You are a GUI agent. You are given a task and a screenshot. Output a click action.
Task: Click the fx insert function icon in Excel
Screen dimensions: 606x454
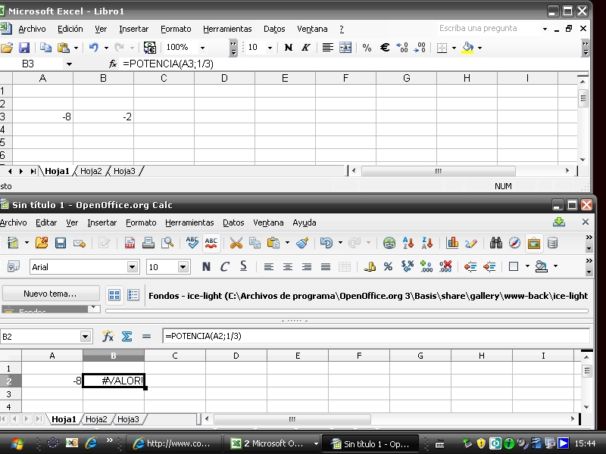point(112,64)
